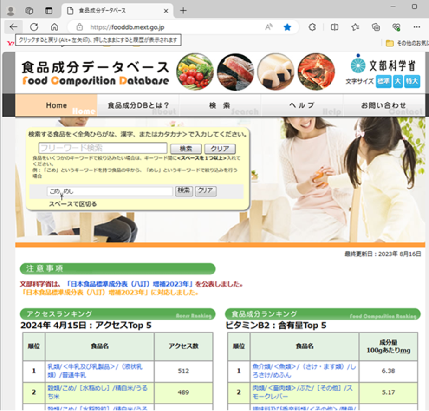This screenshot has height=411, width=429.
Task: Click the 食品成分データベース site title logo
Action: tap(95, 72)
